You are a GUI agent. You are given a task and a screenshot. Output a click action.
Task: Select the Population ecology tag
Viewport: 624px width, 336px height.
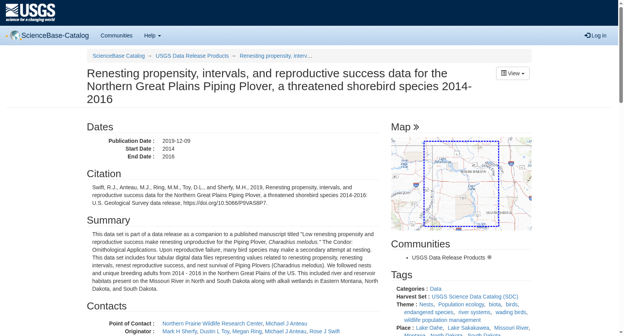coord(461,304)
